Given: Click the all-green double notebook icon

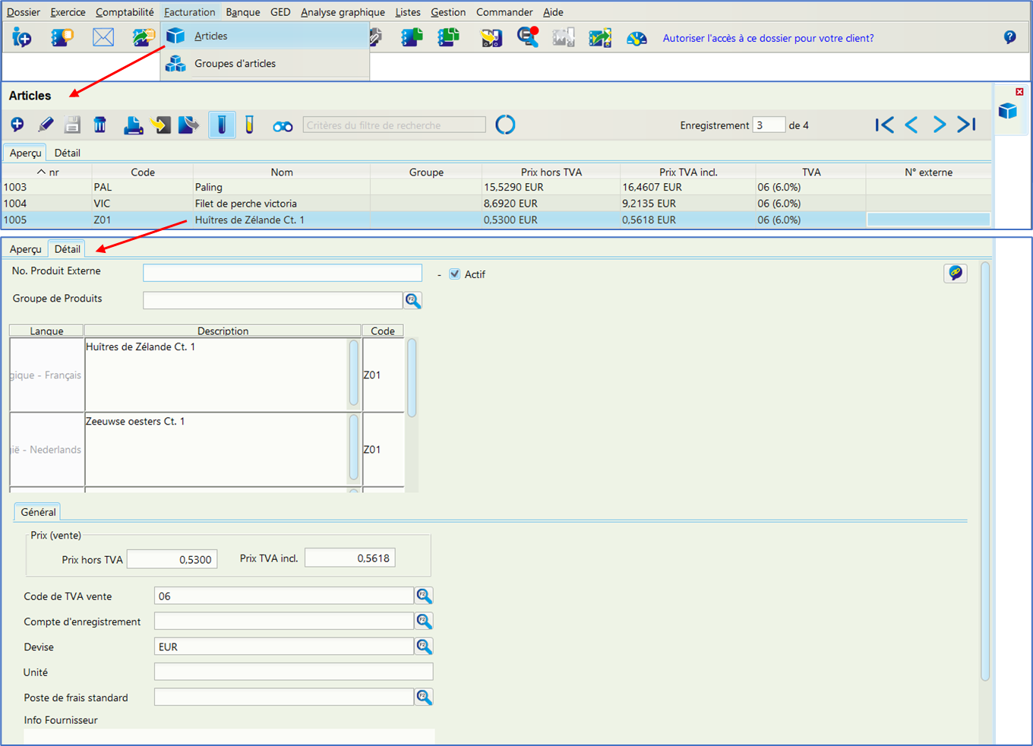Looking at the screenshot, I should 449,37.
